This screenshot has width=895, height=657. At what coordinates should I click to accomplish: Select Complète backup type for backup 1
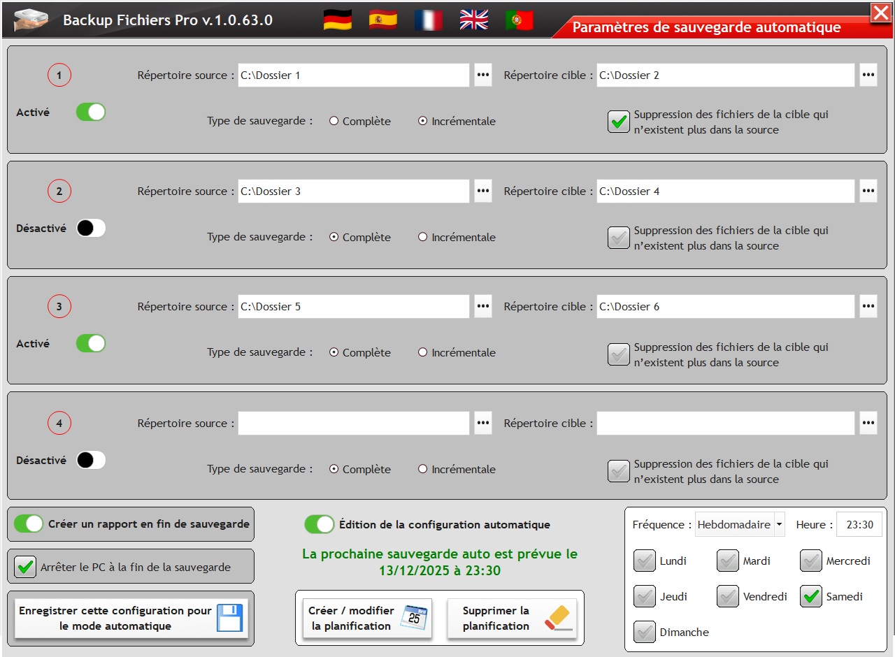click(x=335, y=121)
